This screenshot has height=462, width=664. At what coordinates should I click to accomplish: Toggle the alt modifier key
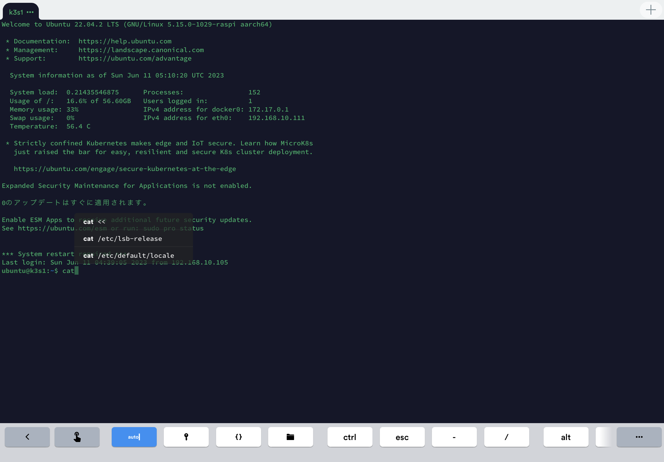(x=565, y=437)
